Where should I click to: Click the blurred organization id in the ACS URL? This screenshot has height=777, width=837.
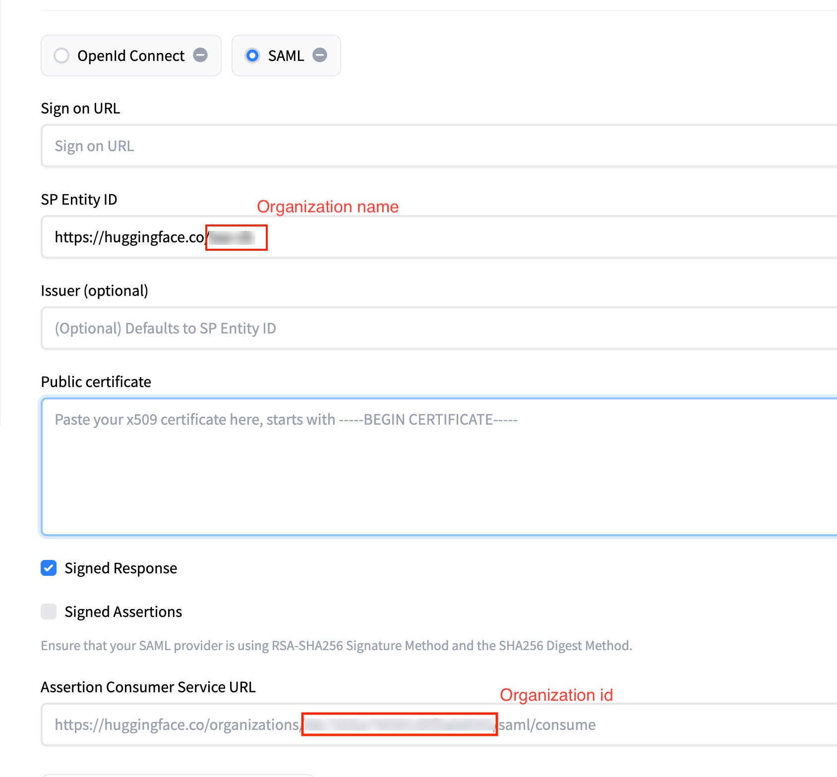point(399,725)
